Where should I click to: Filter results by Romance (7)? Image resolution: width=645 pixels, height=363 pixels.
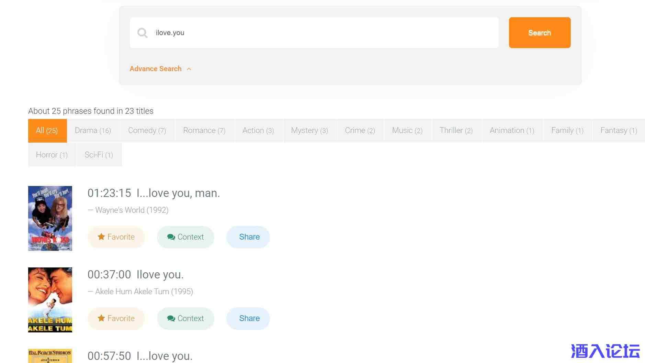(204, 131)
